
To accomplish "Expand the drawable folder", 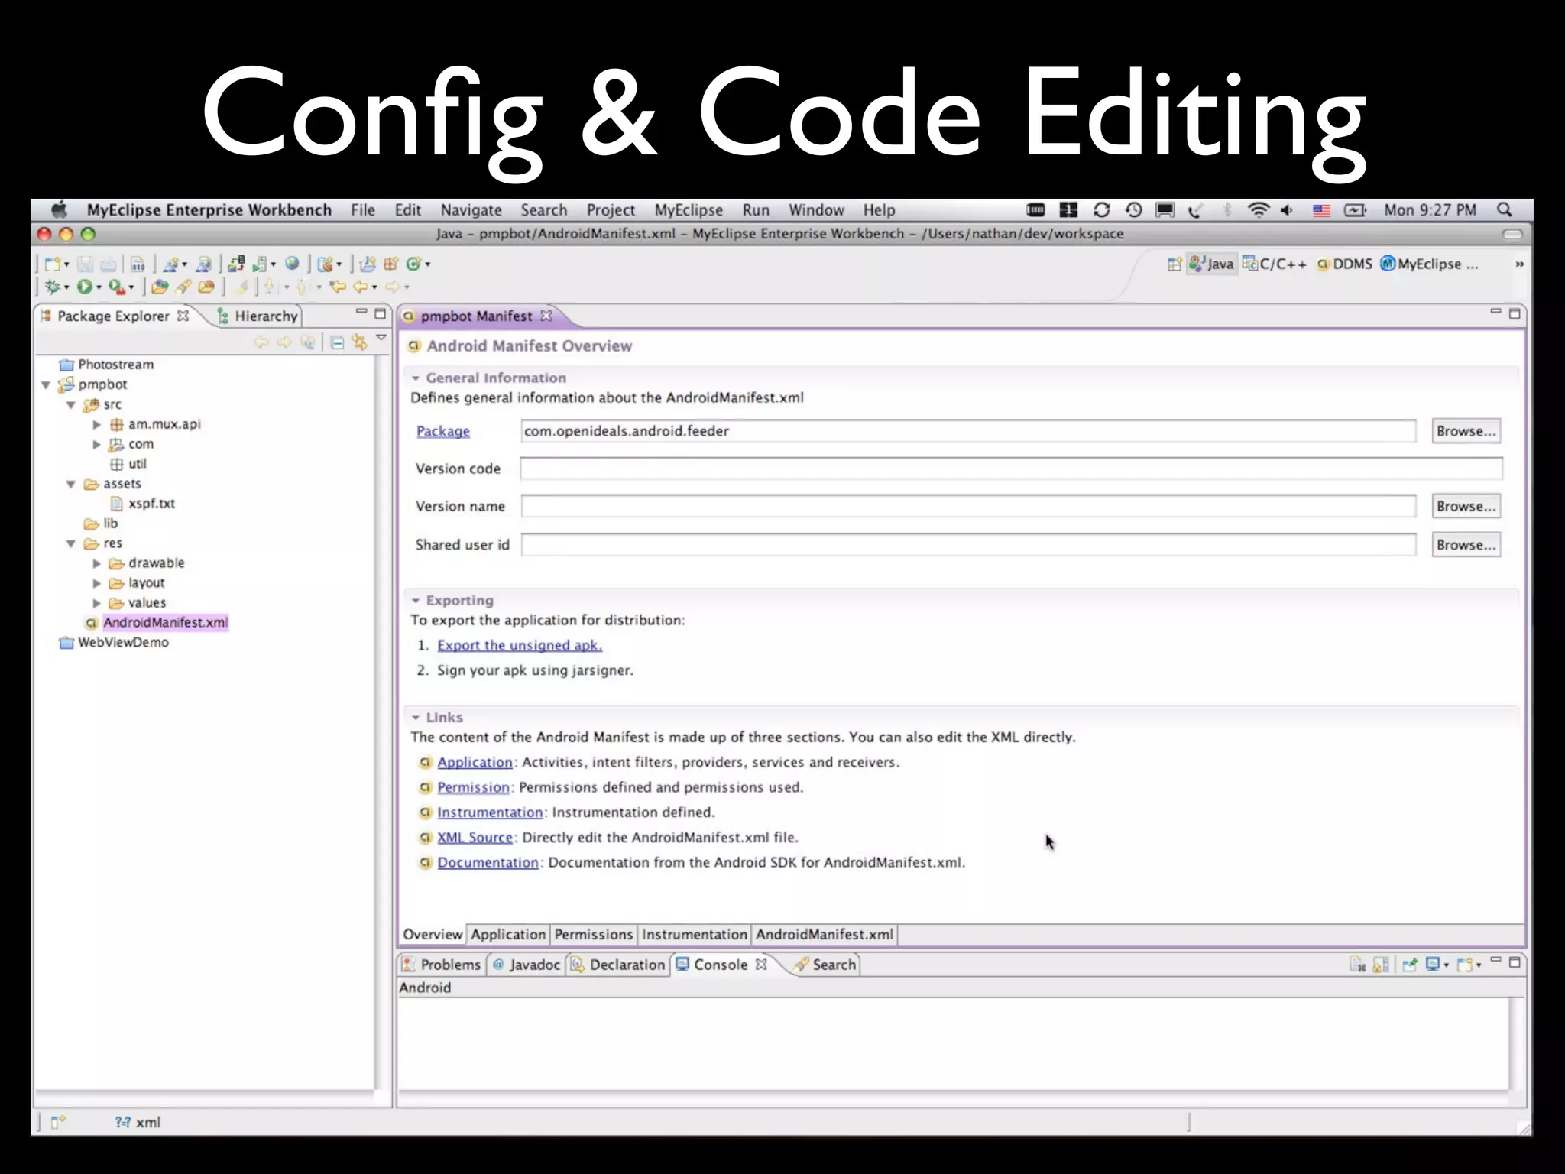I will pos(97,563).
